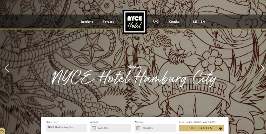Screen dimensions: 266x134
Task: Click the Jetzt Buchen button
Action: tap(201, 128)
